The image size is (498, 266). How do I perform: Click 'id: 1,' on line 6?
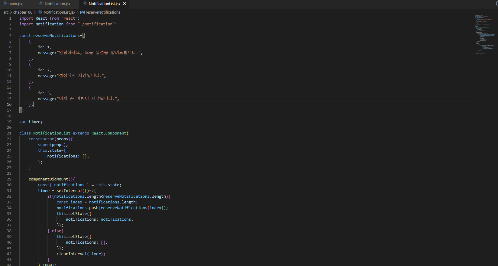click(x=45, y=47)
